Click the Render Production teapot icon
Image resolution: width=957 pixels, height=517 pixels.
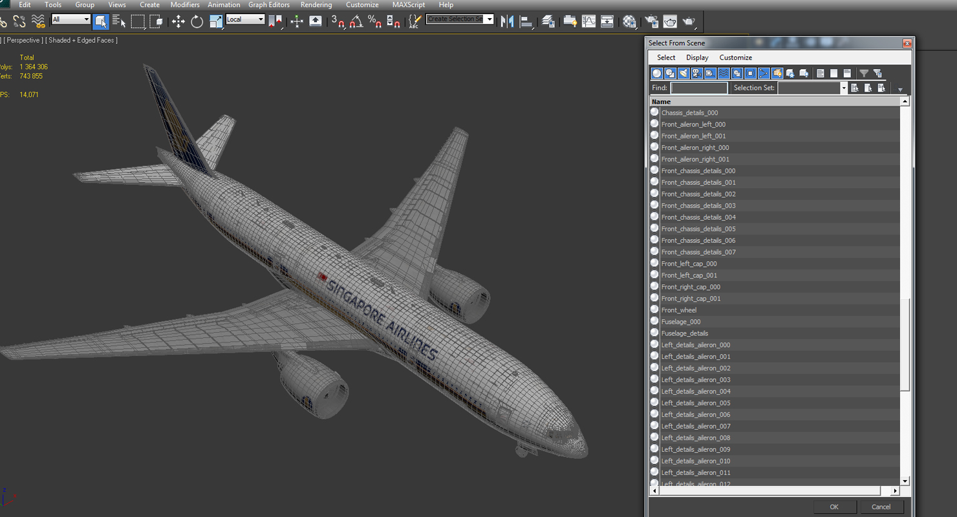689,21
